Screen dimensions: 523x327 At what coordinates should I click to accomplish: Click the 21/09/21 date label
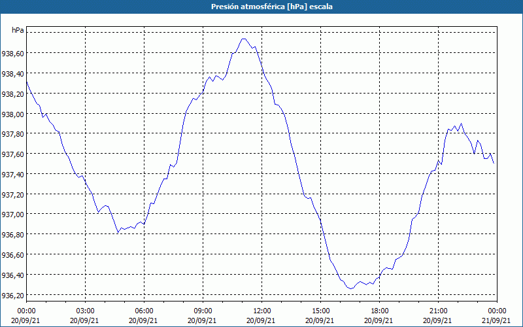point(497,320)
